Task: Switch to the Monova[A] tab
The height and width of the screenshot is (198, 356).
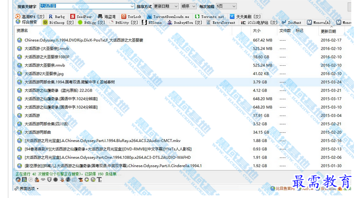Action: (319, 22)
